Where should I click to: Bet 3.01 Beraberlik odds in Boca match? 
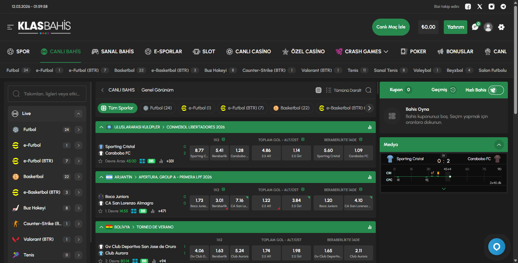point(219,203)
